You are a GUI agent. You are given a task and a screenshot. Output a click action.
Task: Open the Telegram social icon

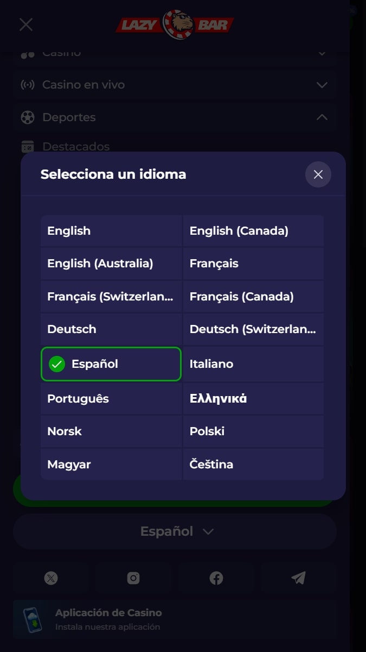pyautogui.click(x=299, y=578)
